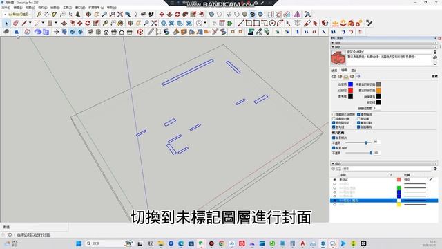Image resolution: width=442 pixels, height=249 pixels.
Task: Activate the Push/Pull tool in second toolbar row
Action: (64, 23)
